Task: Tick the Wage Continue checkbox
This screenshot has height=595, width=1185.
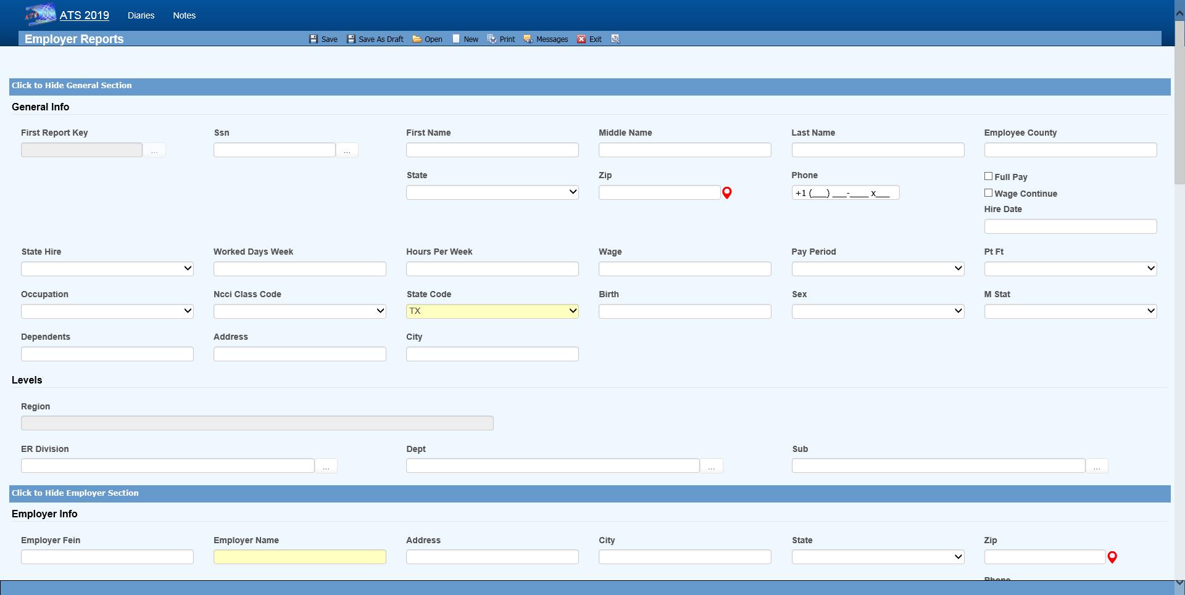Action: point(988,193)
